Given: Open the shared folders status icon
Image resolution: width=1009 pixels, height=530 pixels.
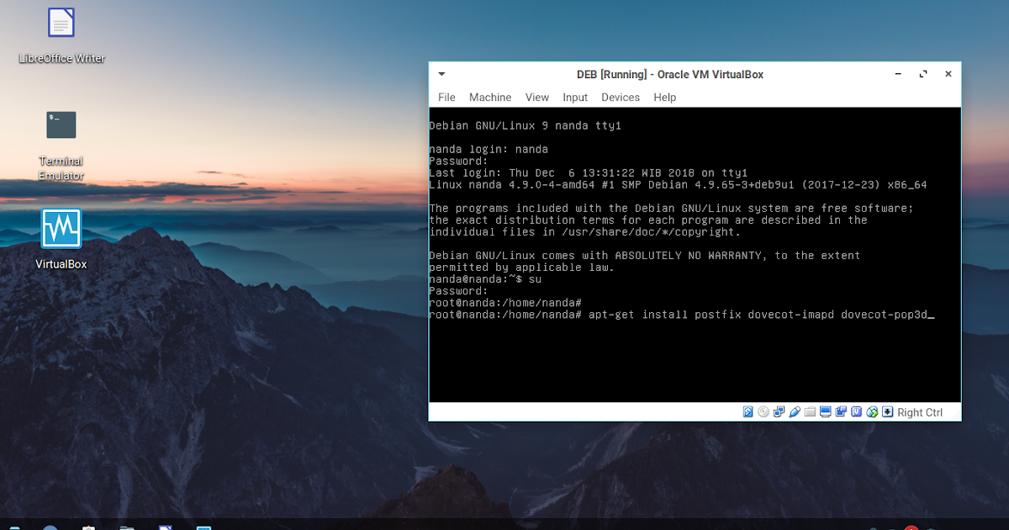Looking at the screenshot, I should pyautogui.click(x=810, y=412).
